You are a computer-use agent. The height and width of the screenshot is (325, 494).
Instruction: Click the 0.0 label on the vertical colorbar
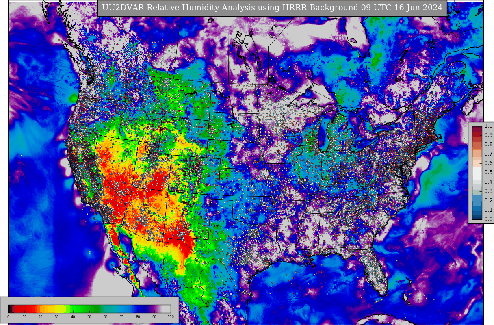[488, 219]
